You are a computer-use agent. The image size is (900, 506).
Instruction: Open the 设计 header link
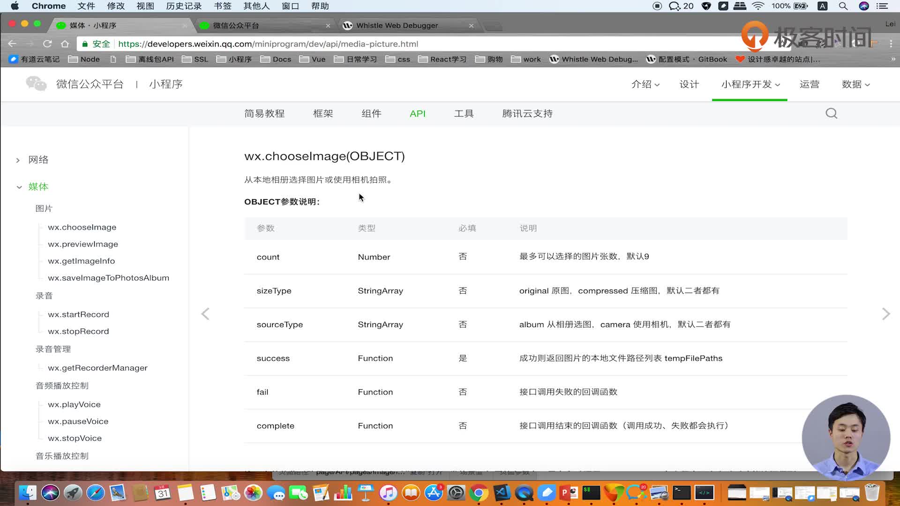[689, 84]
